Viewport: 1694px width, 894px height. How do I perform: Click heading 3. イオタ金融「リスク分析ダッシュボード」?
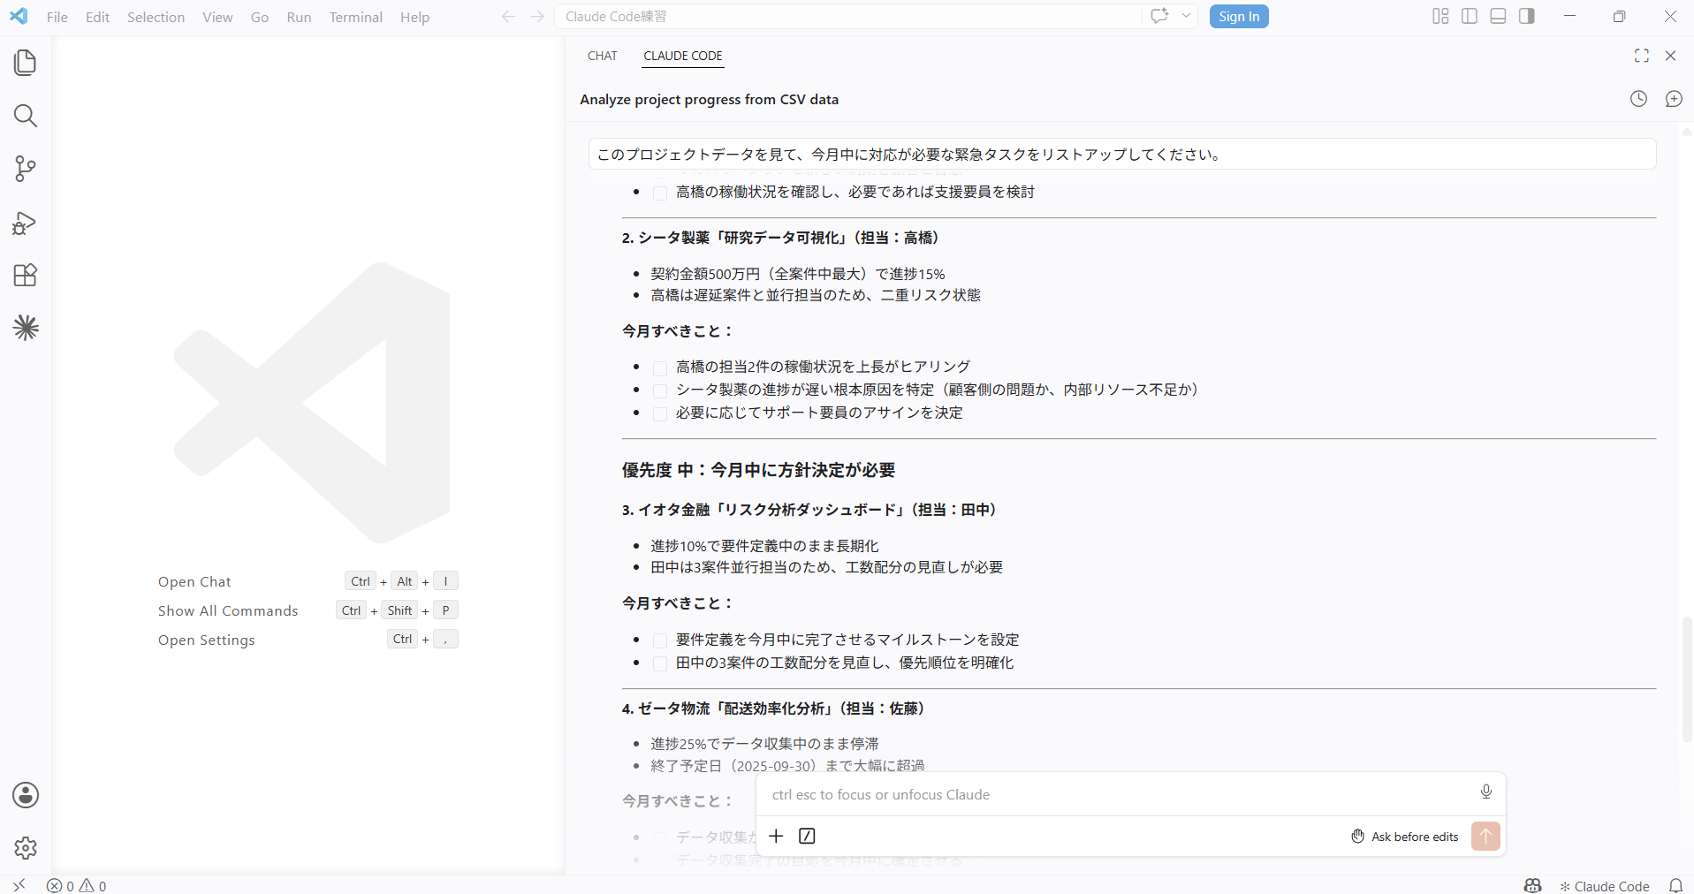(812, 510)
